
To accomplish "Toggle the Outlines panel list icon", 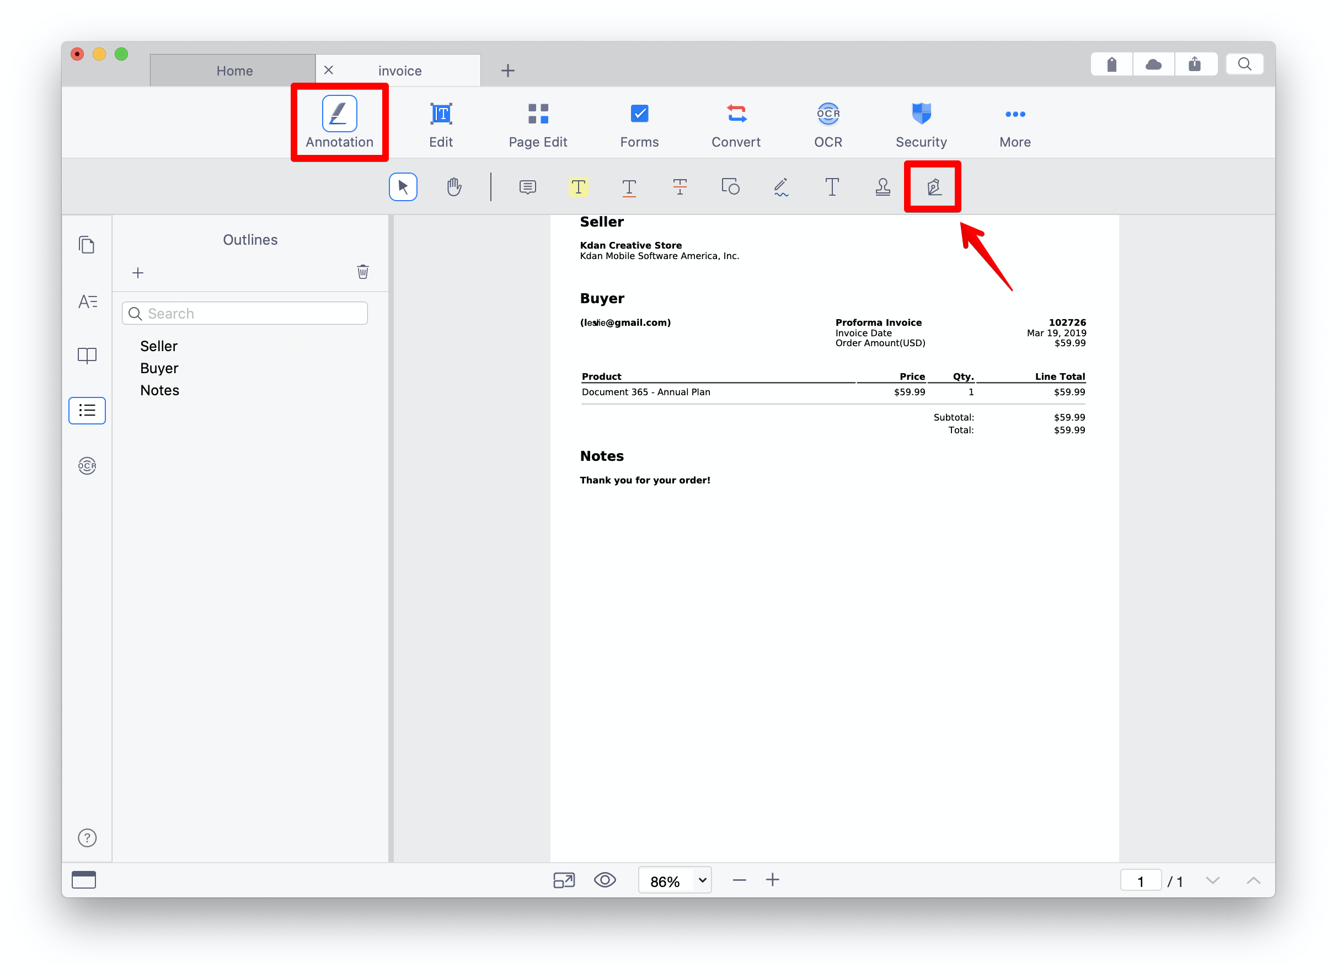I will pos(87,410).
